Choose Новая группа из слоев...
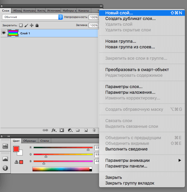The height and width of the screenshot is (192, 187). [x=142, y=47]
